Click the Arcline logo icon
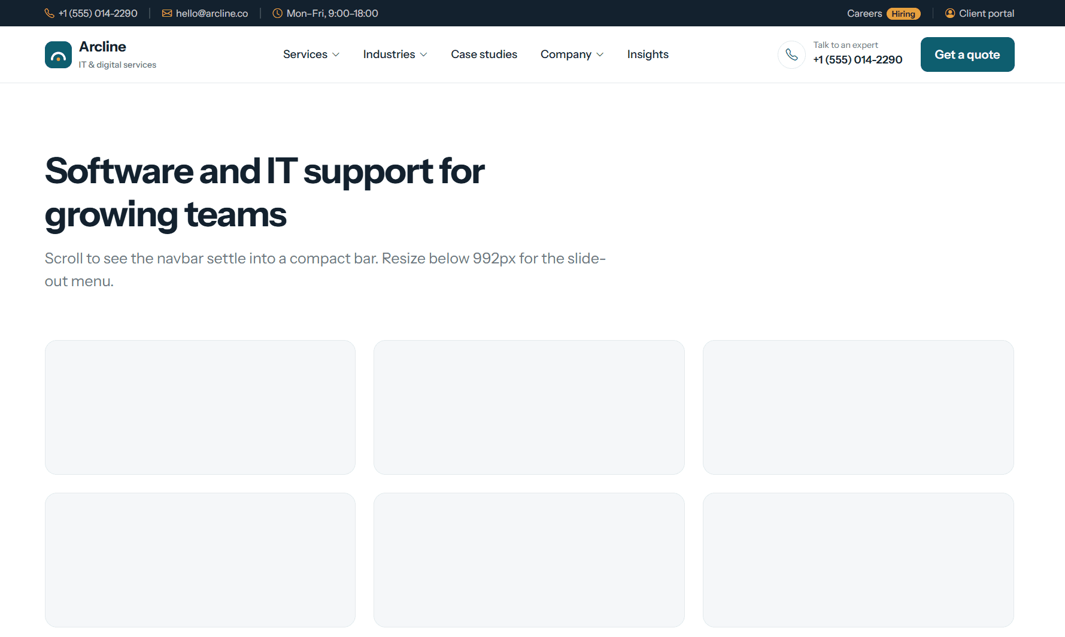This screenshot has width=1065, height=637. (x=58, y=54)
